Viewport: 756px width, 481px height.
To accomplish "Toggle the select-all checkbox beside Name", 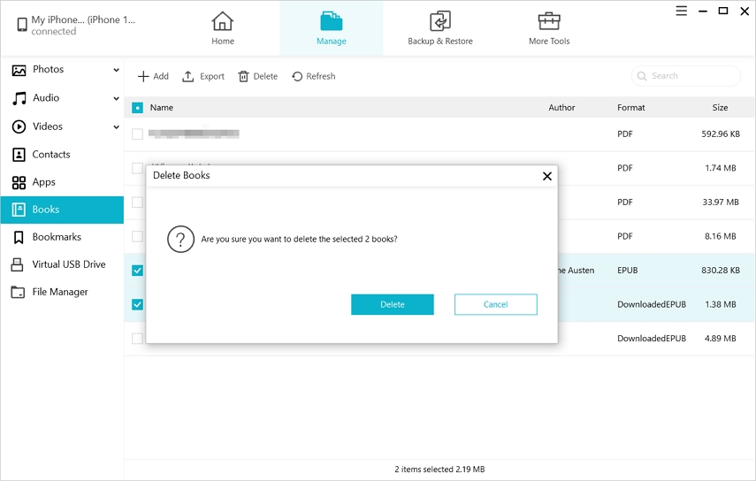I will click(137, 108).
